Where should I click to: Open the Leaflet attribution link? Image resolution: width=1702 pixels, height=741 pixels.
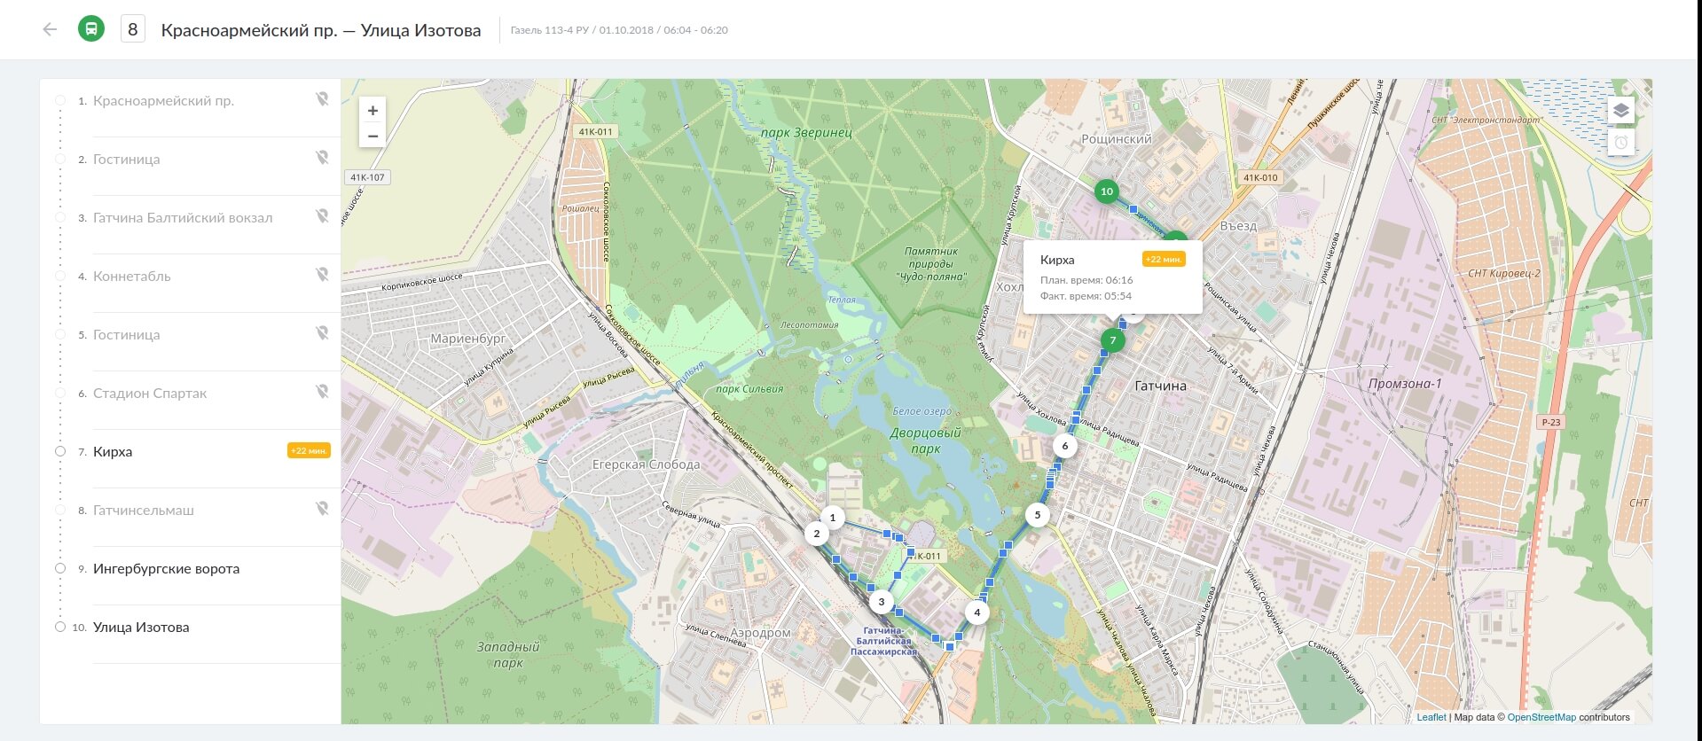coord(1431,717)
